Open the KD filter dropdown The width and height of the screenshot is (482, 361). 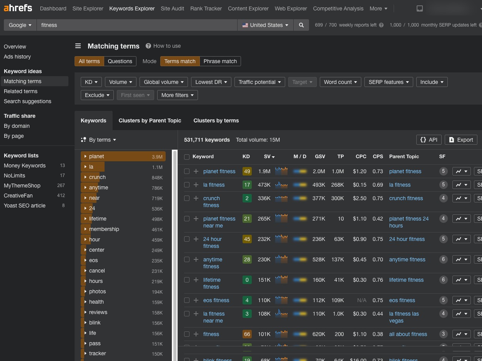tap(91, 82)
